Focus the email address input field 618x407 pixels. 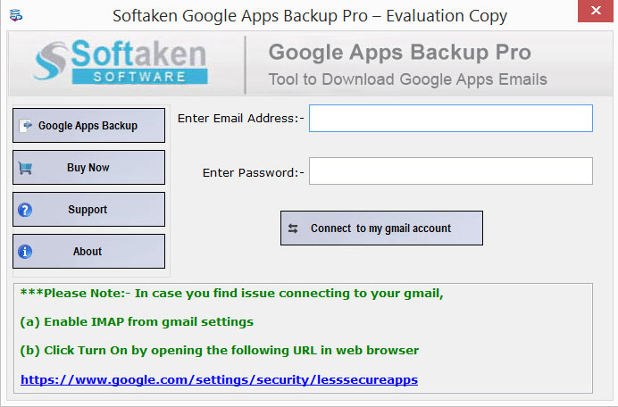(450, 118)
